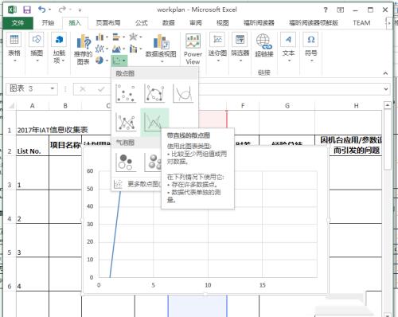398x317 pixels.
Task: Choose scatter with smooth lines icon
Action: point(183,93)
